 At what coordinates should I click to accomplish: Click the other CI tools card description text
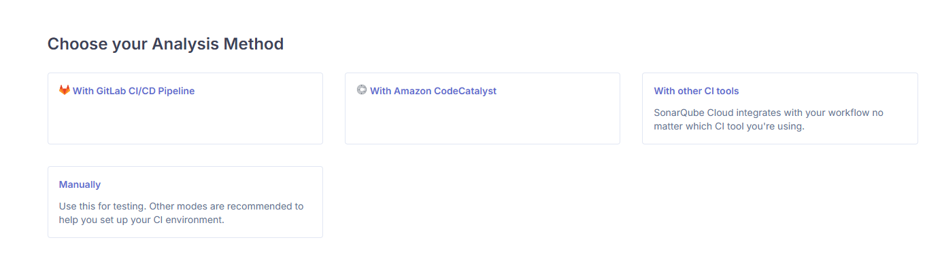[769, 119]
